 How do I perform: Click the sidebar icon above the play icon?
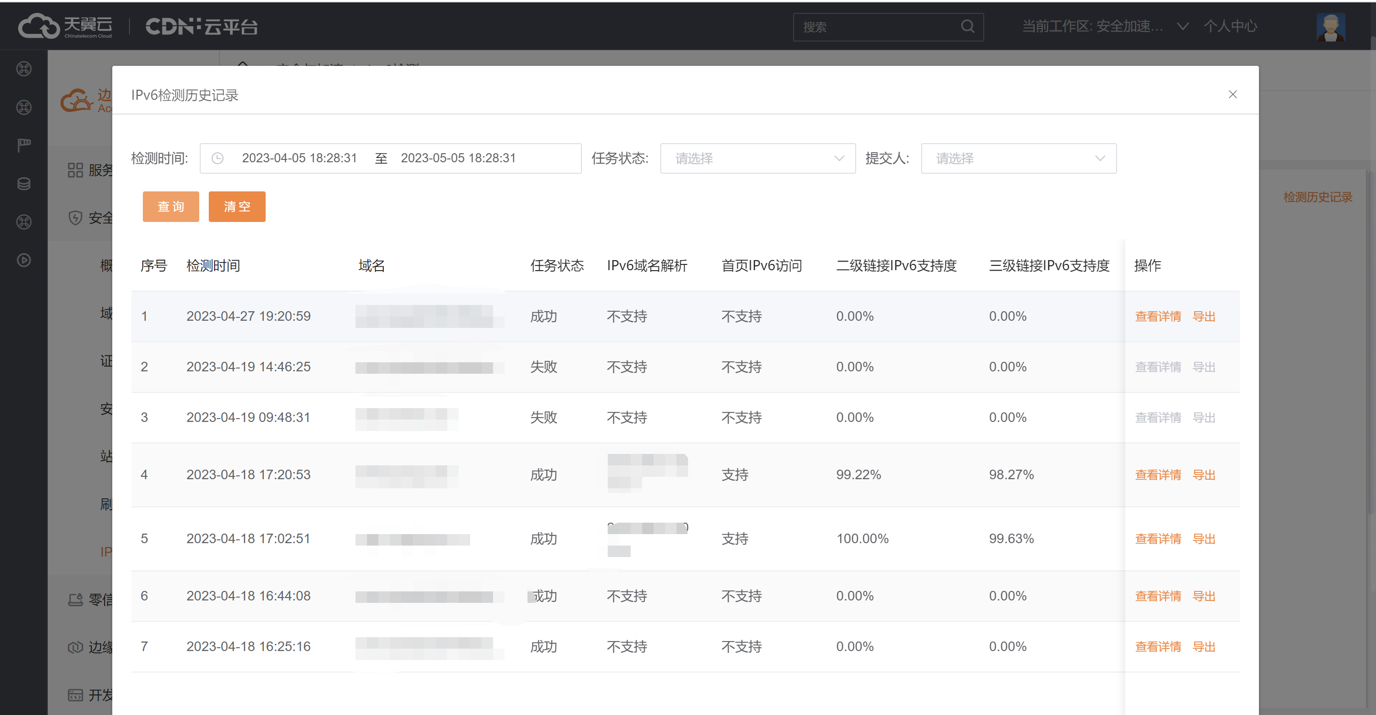click(24, 222)
